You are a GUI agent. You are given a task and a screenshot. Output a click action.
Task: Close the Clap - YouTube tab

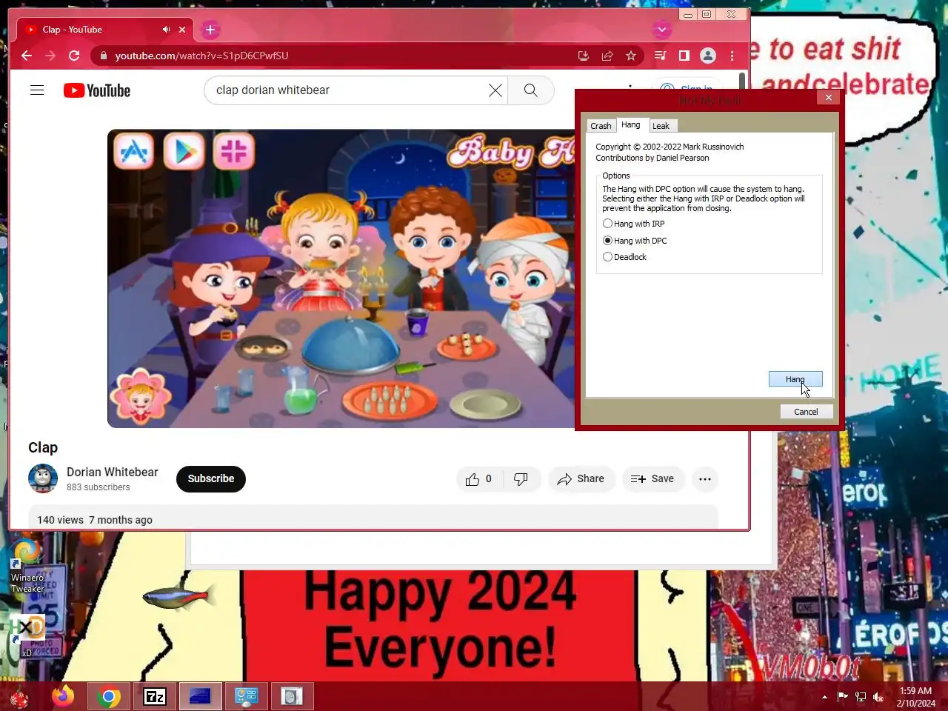(x=182, y=30)
